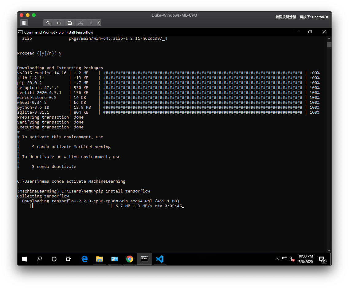
Task: Select the active Command Prompt taskbar icon
Action: point(144,259)
